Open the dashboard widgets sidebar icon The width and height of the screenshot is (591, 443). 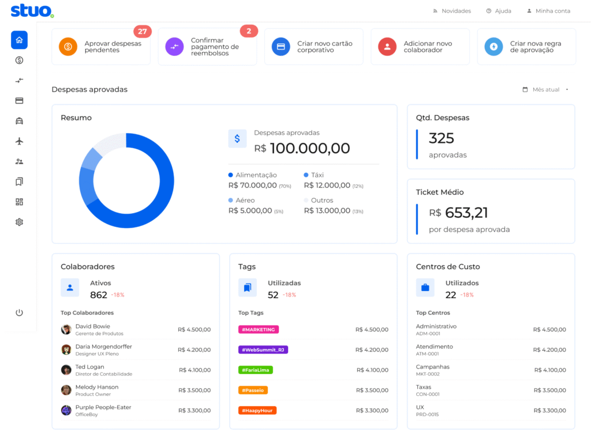coord(19,202)
